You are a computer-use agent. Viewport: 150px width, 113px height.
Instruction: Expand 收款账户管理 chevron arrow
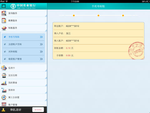coord(41,59)
